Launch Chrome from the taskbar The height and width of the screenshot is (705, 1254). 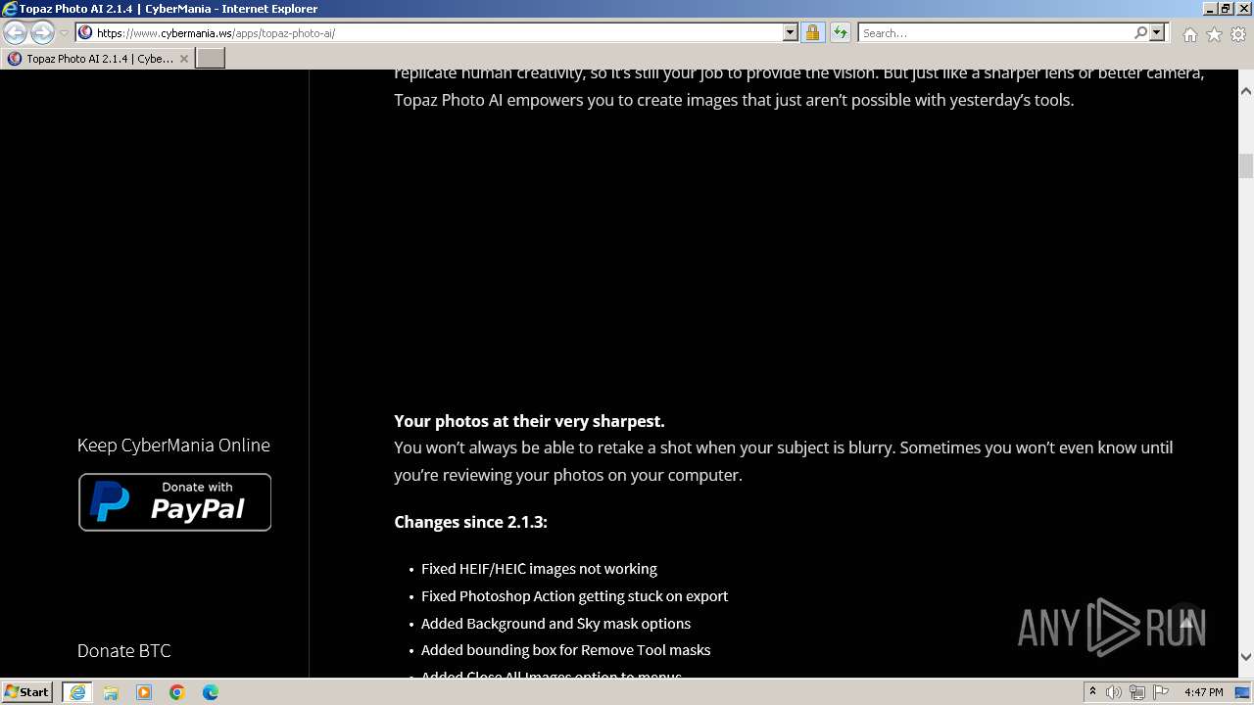tap(177, 692)
